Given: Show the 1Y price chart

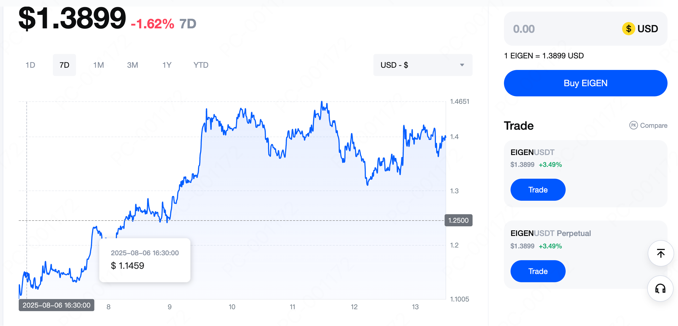Looking at the screenshot, I should [x=167, y=65].
